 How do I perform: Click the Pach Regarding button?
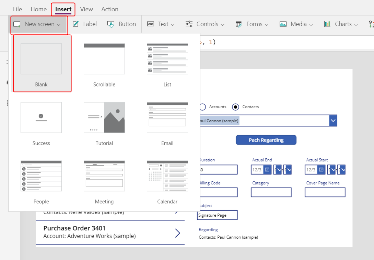[266, 140]
